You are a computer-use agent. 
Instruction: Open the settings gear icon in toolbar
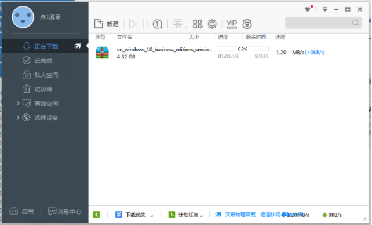click(x=212, y=24)
